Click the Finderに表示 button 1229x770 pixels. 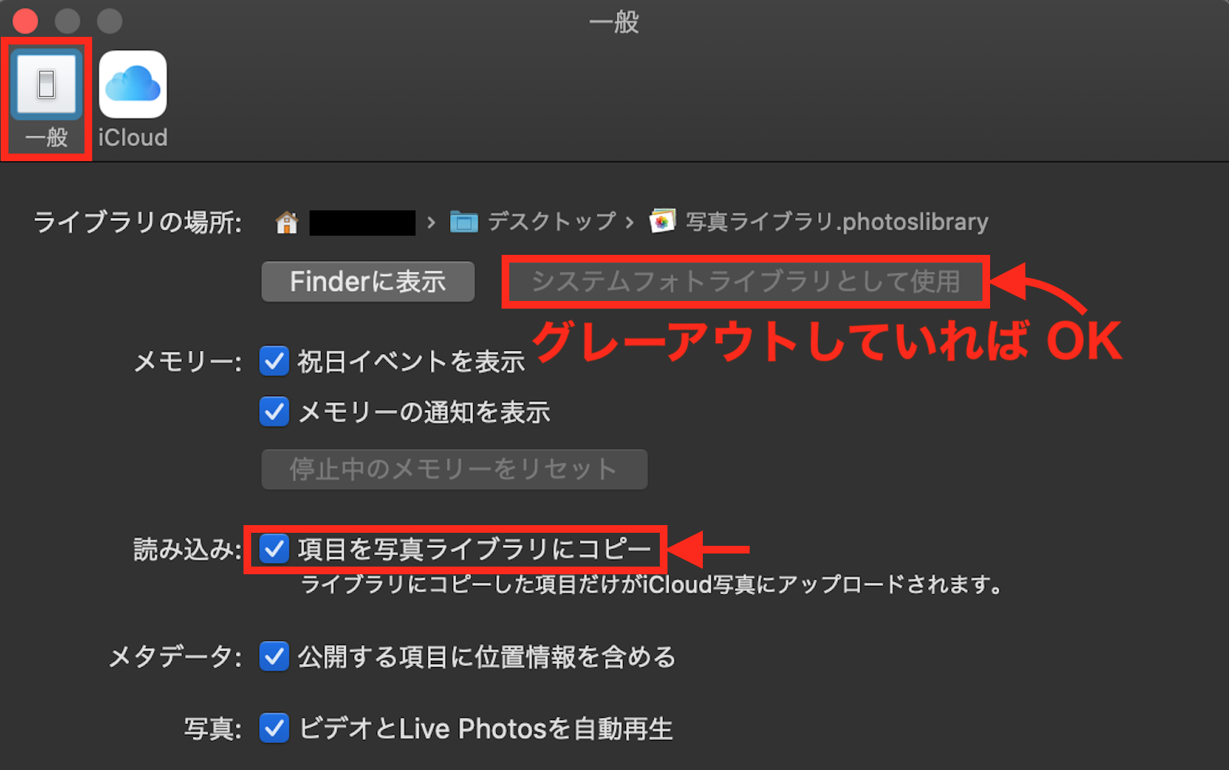point(368,282)
